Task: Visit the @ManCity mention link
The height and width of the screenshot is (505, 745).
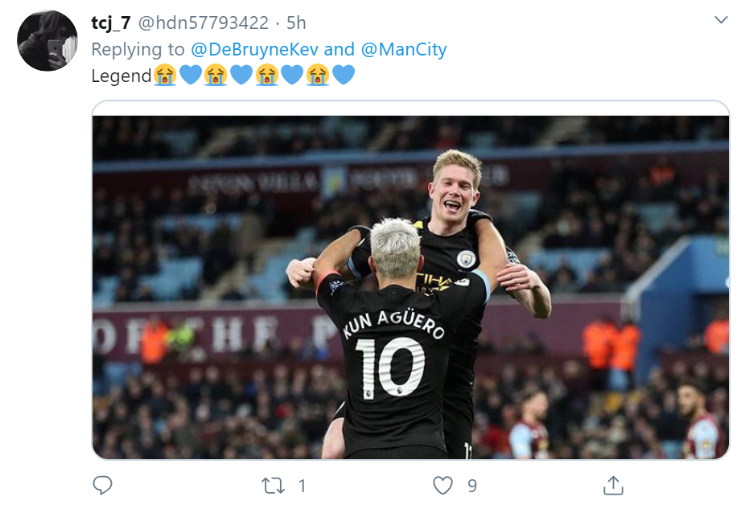Action: [403, 49]
